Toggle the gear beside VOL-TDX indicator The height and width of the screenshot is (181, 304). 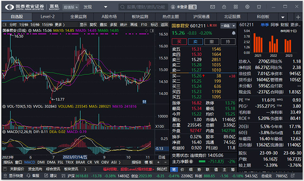(4, 107)
